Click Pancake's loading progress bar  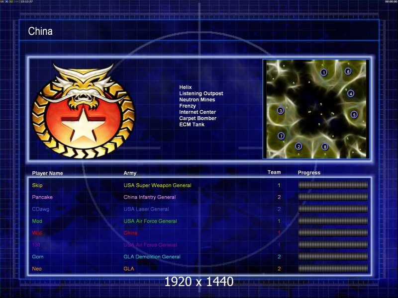pyautogui.click(x=333, y=197)
